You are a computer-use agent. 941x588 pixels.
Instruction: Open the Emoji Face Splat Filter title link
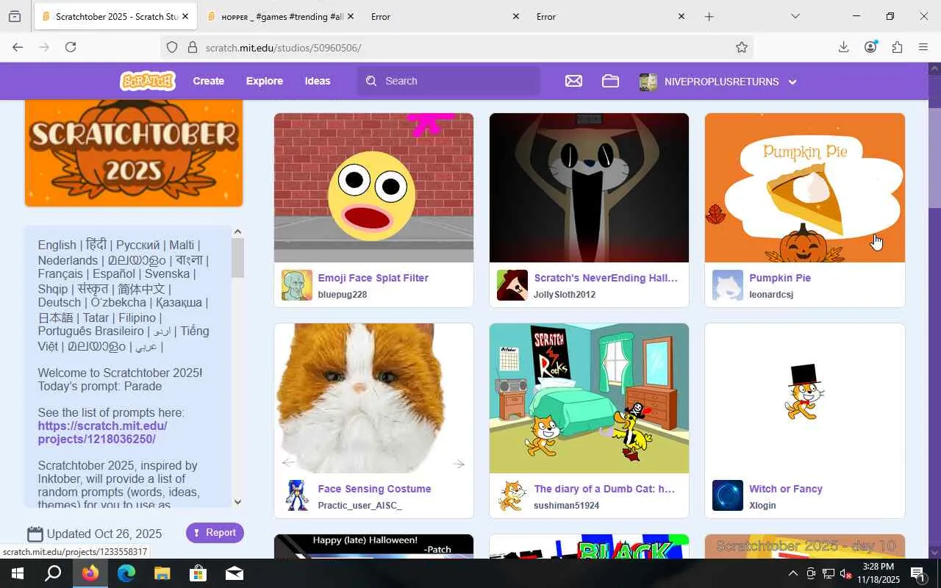373,278
